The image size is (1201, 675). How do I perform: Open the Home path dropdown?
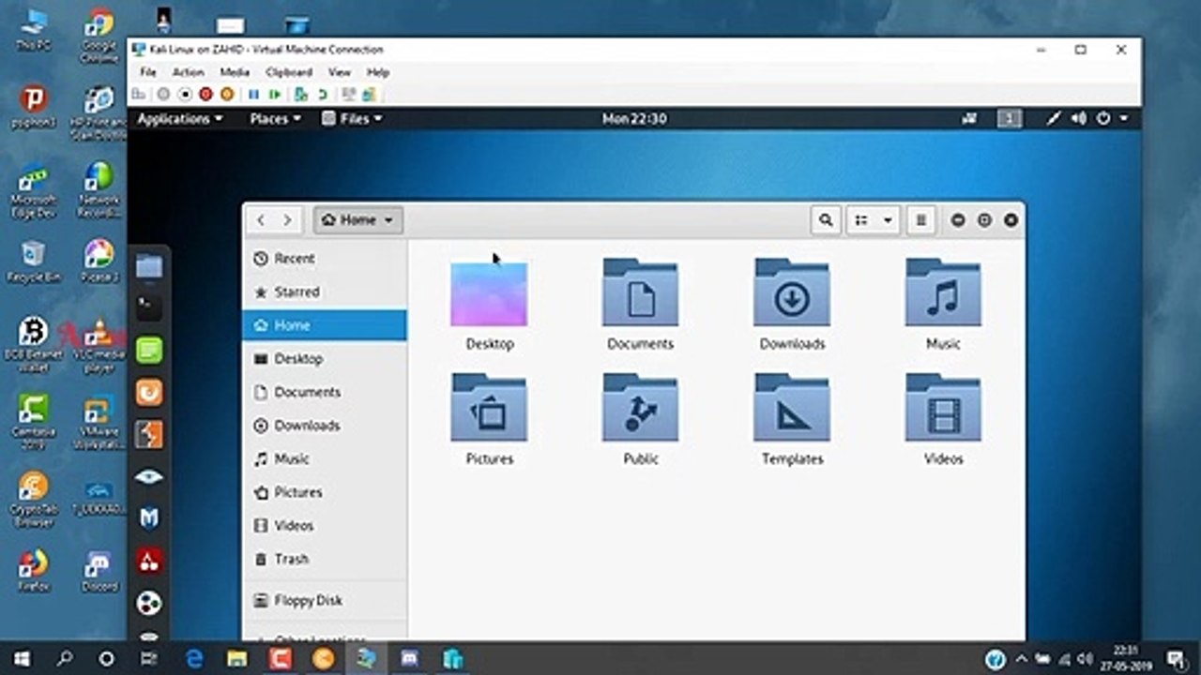[x=357, y=220]
